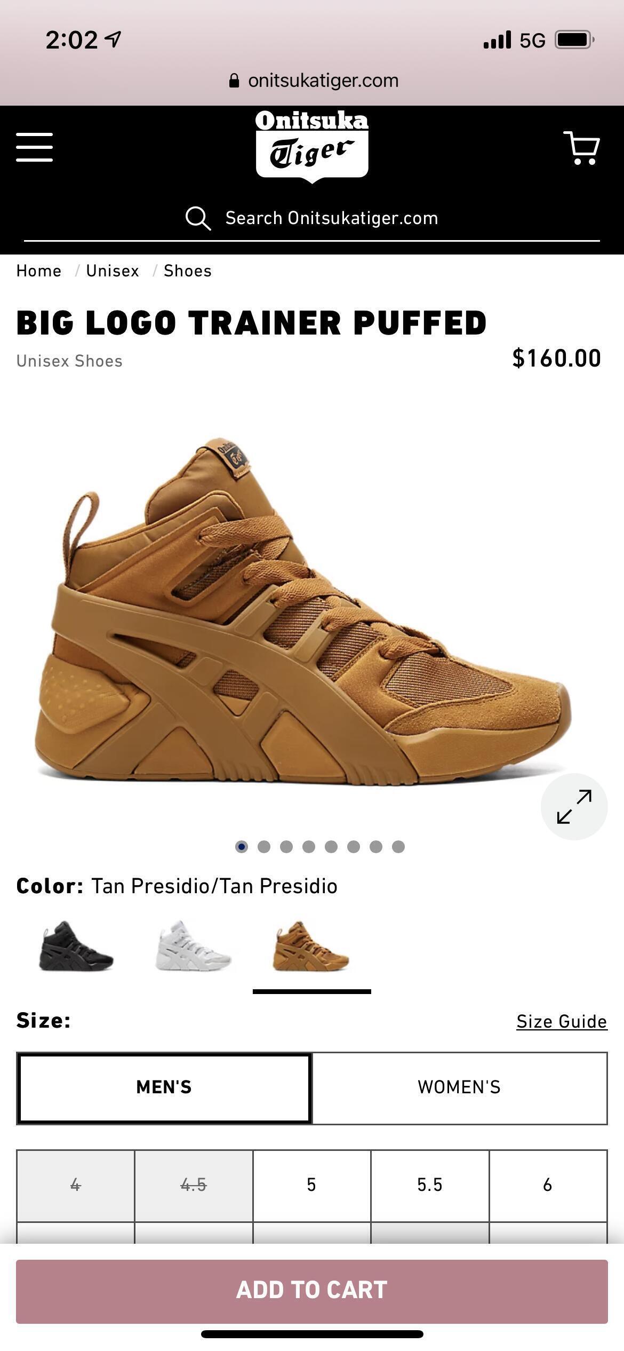The image size is (624, 1351).
Task: Expand the product image fullscreen
Action: 574,806
